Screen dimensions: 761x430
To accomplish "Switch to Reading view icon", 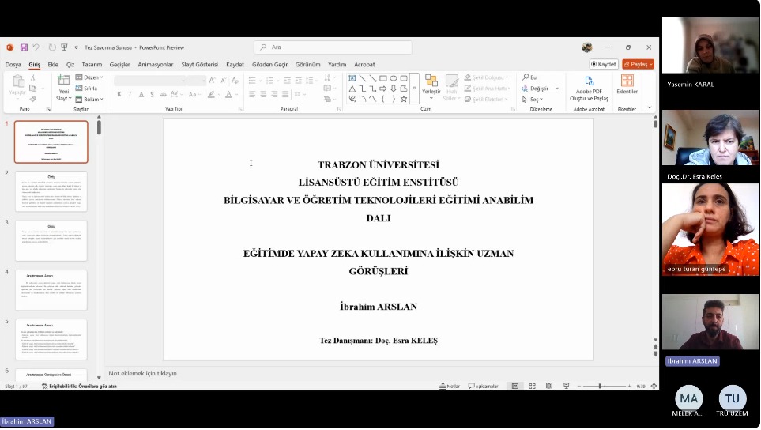I will pos(549,387).
